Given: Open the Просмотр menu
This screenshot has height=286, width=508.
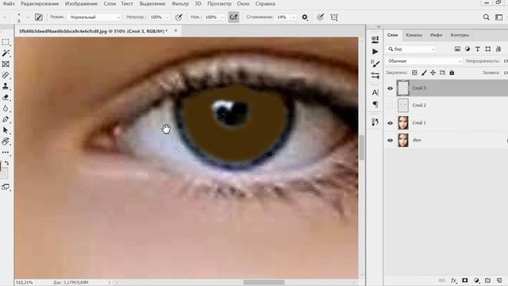Looking at the screenshot, I should 219,3.
